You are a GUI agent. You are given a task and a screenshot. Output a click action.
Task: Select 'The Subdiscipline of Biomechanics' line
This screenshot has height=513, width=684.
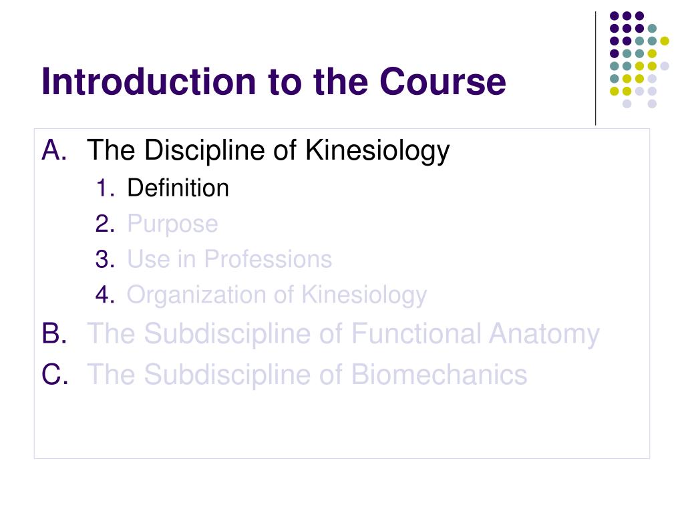coord(307,375)
